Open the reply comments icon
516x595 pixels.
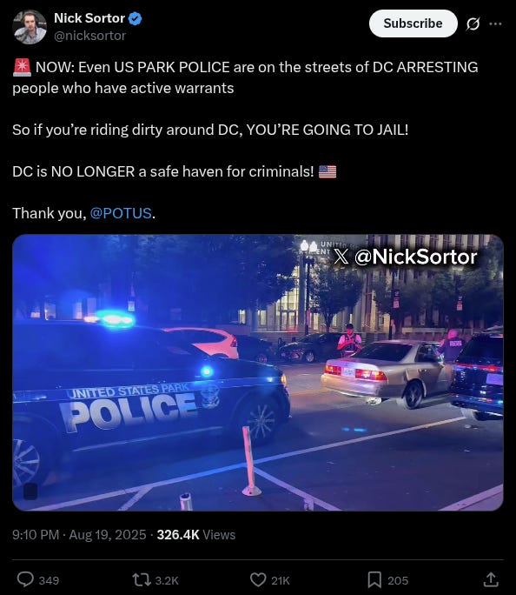point(26,579)
